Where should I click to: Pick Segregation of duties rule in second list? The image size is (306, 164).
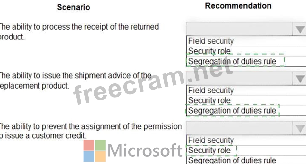232,111
